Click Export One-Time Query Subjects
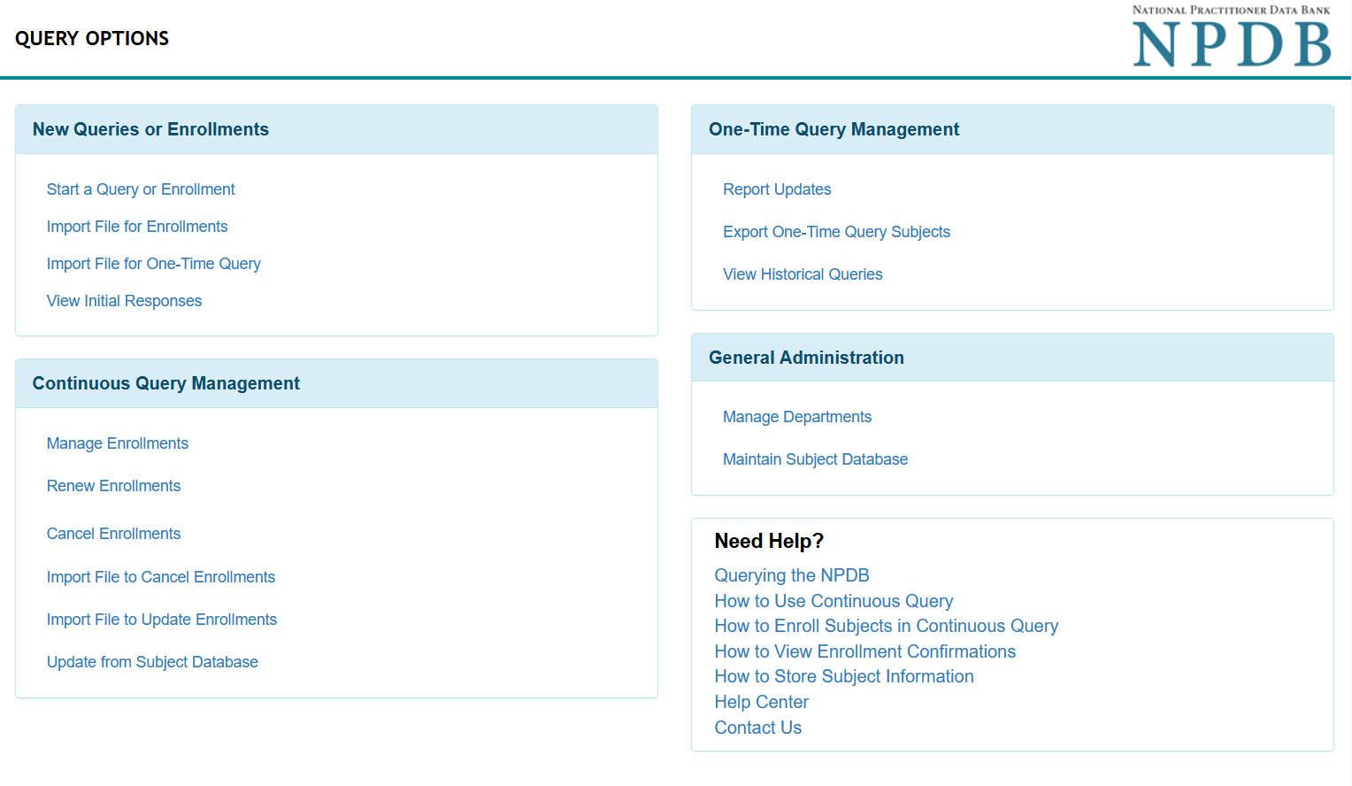The width and height of the screenshot is (1352, 786). (836, 231)
